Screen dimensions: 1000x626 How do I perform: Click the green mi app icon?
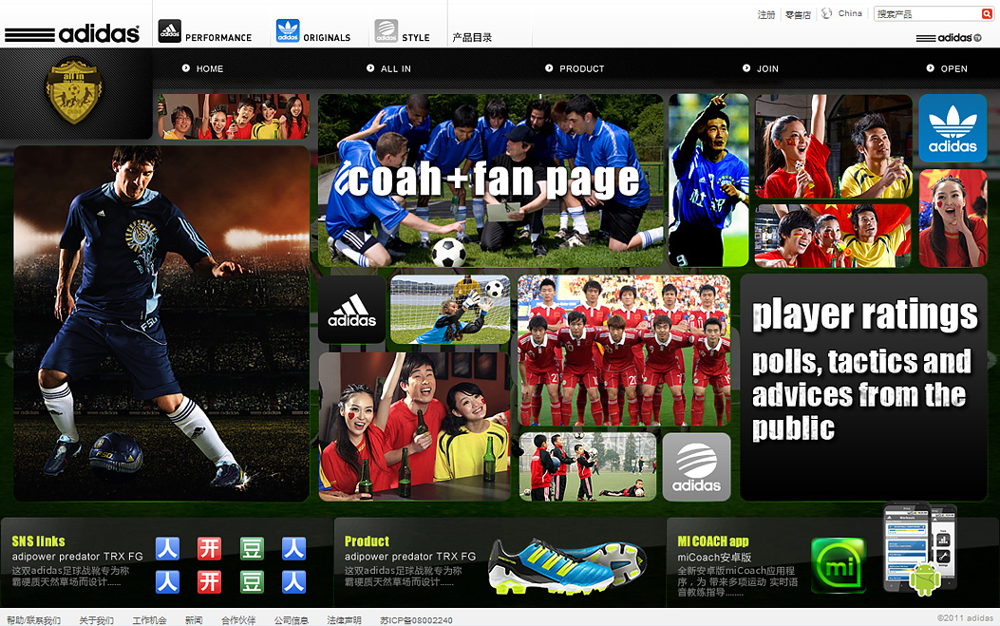coord(839,565)
